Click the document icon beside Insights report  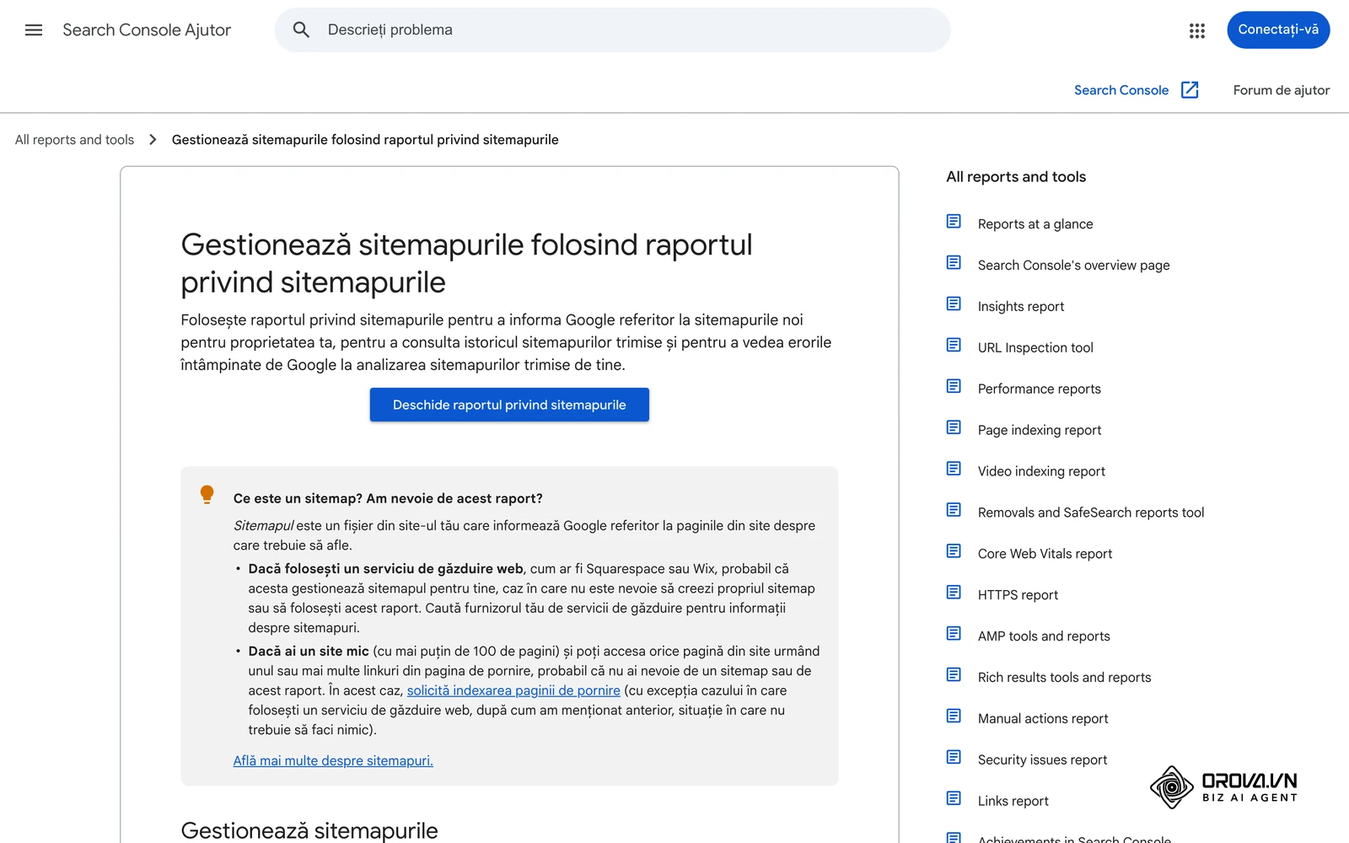[x=954, y=304]
